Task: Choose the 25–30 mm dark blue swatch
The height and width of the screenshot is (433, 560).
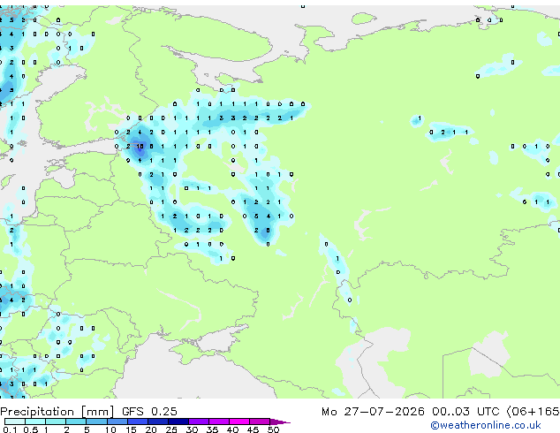Action: pyautogui.click(x=178, y=422)
